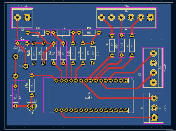Click the square pad of J1 GPS connector
The width and height of the screenshot is (176, 131).
154,117
